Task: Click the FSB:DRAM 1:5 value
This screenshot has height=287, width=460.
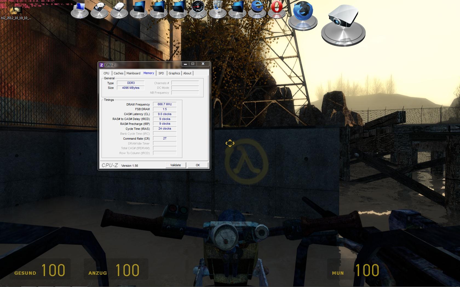Action: [x=165, y=109]
